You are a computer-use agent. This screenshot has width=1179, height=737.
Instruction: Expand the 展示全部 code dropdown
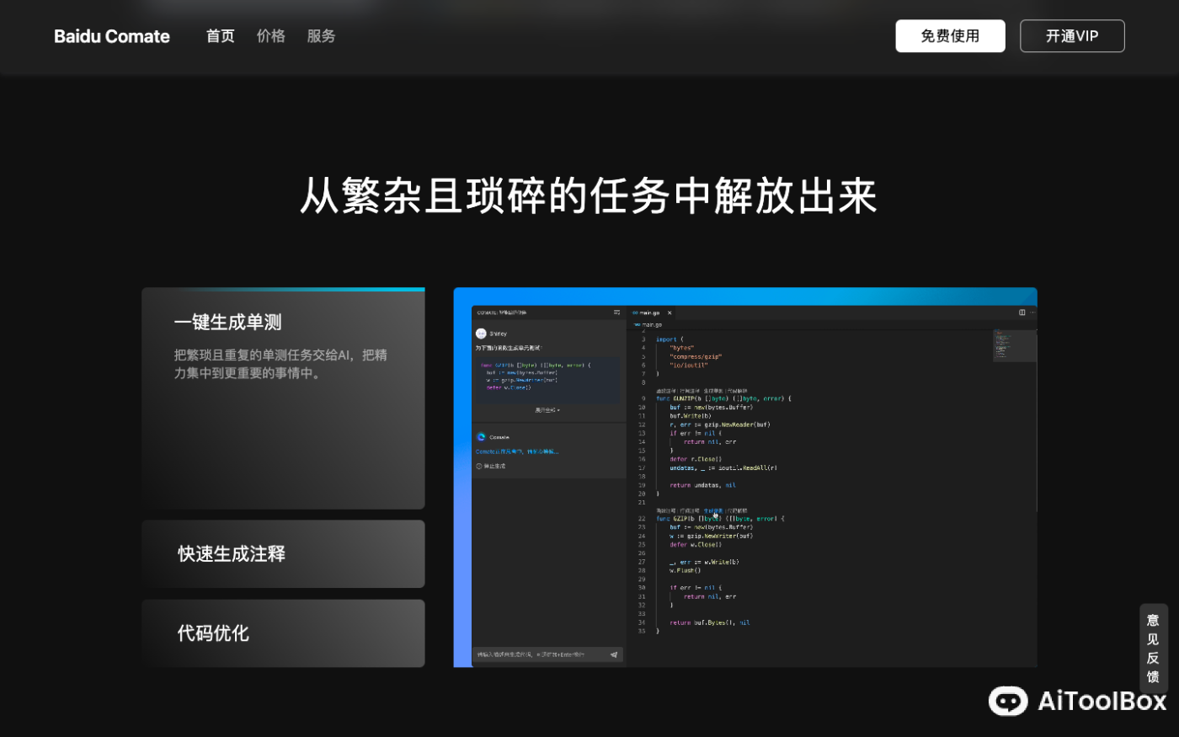pyautogui.click(x=547, y=409)
